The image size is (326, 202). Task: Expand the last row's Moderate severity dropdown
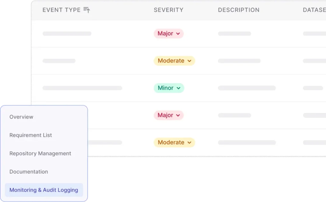(174, 143)
